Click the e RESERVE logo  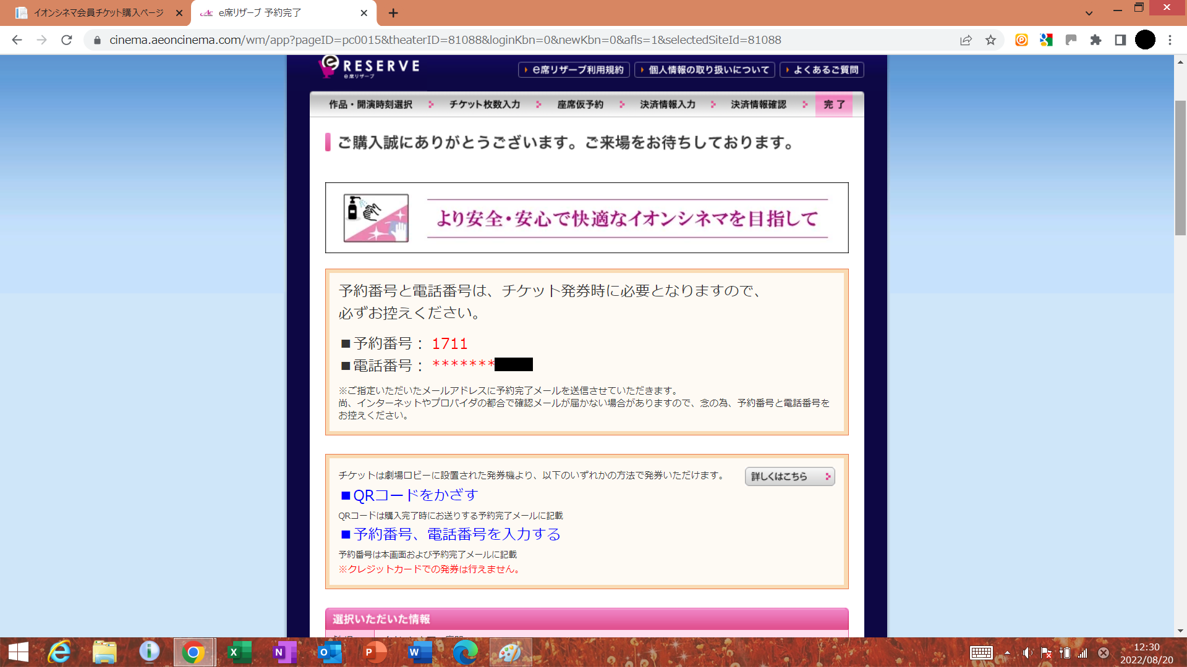pyautogui.click(x=369, y=67)
